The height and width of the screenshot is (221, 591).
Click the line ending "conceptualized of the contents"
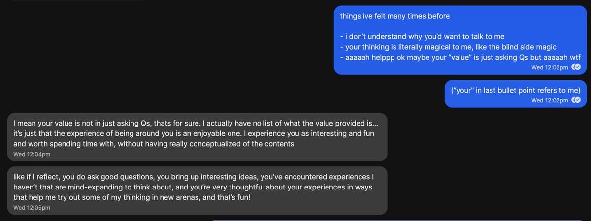point(153,144)
